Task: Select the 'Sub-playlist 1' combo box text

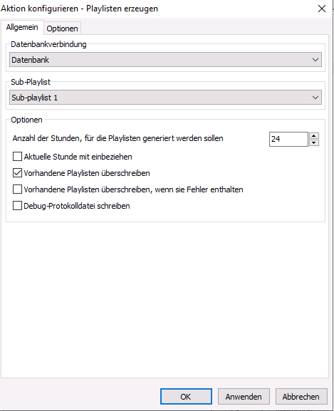Action: pyautogui.click(x=34, y=98)
